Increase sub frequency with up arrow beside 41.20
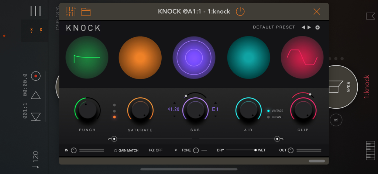Image resolution: width=378 pixels, height=174 pixels. point(174,103)
